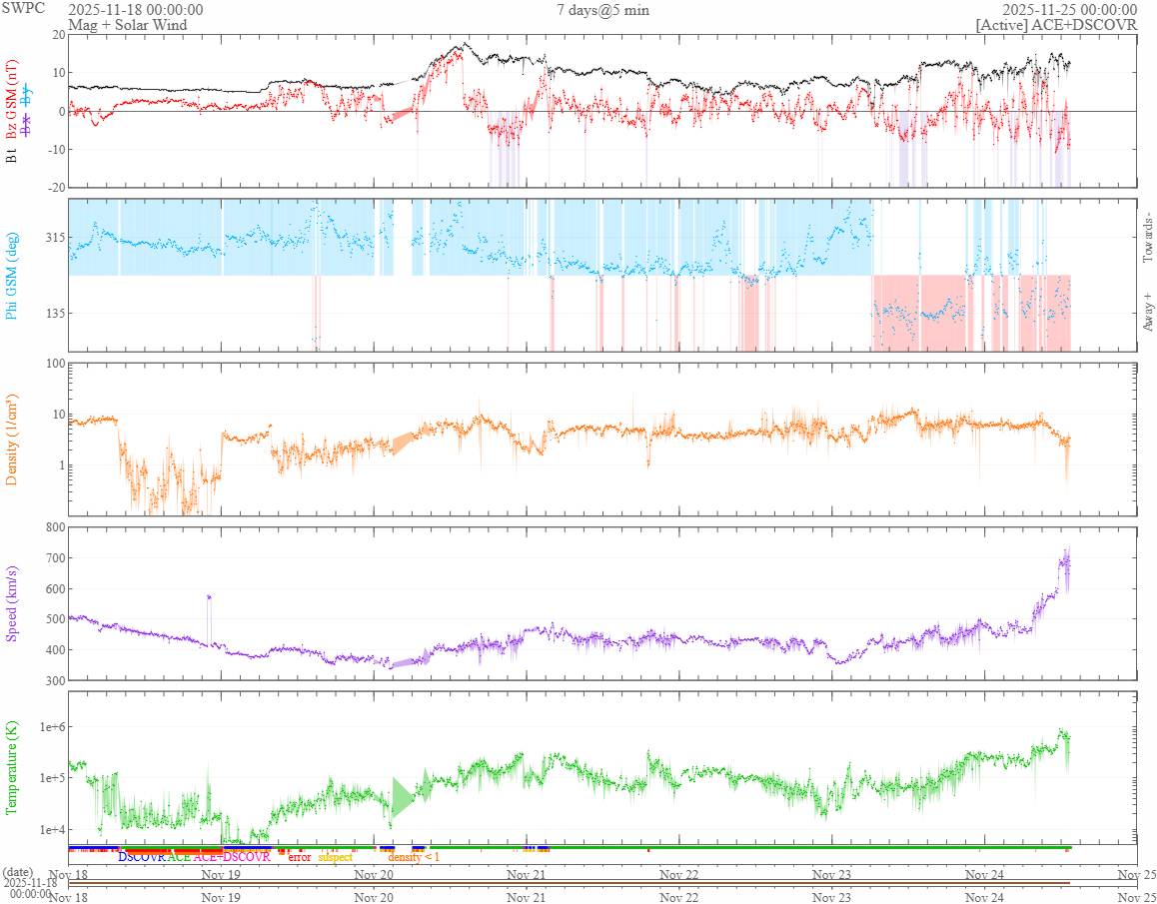1157x904 pixels.
Task: Click the orange 'density < 1' legend entry
Action: tap(414, 857)
